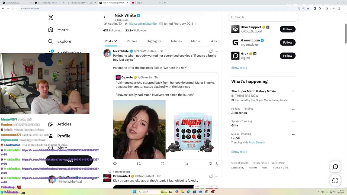This screenshot has height=195, width=347.
Task: Switch to the Highlights tab
Action: (x=154, y=41)
